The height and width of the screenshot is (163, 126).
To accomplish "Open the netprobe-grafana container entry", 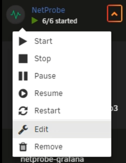I will point(52,160).
